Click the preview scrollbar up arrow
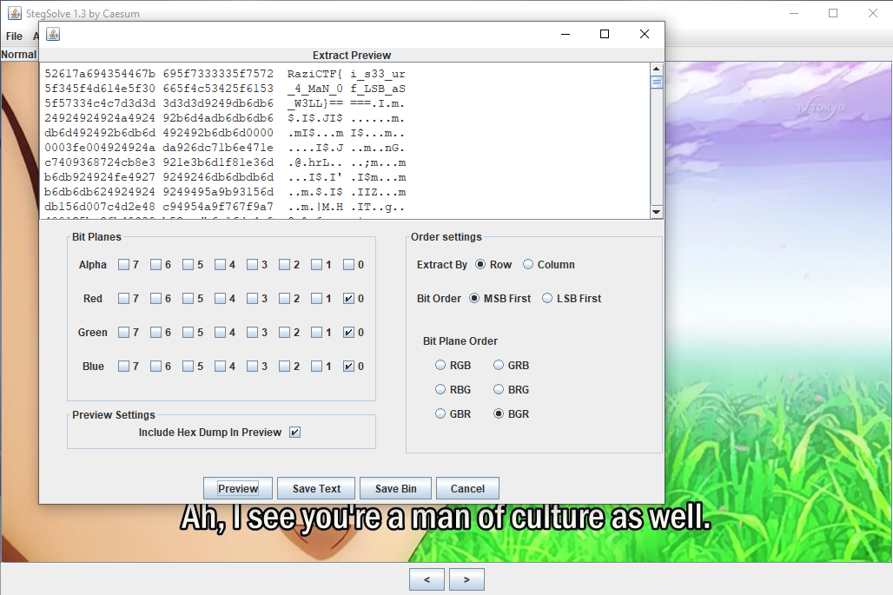 pos(657,69)
